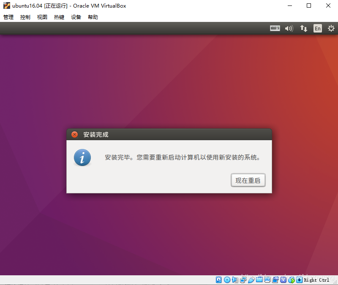The width and height of the screenshot is (338, 285).
Task: Open the 帮助 menu
Action: (93, 17)
